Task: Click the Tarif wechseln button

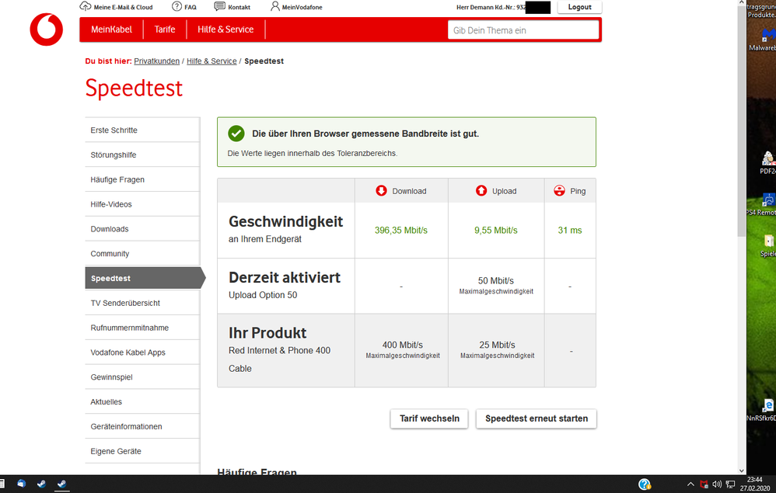Action: (429, 418)
